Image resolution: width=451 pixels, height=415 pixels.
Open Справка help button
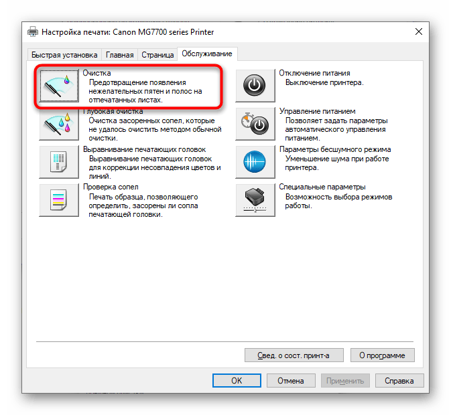399,381
